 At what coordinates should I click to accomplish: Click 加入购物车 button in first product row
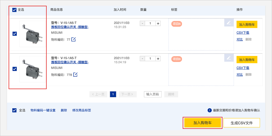point(247,25)
